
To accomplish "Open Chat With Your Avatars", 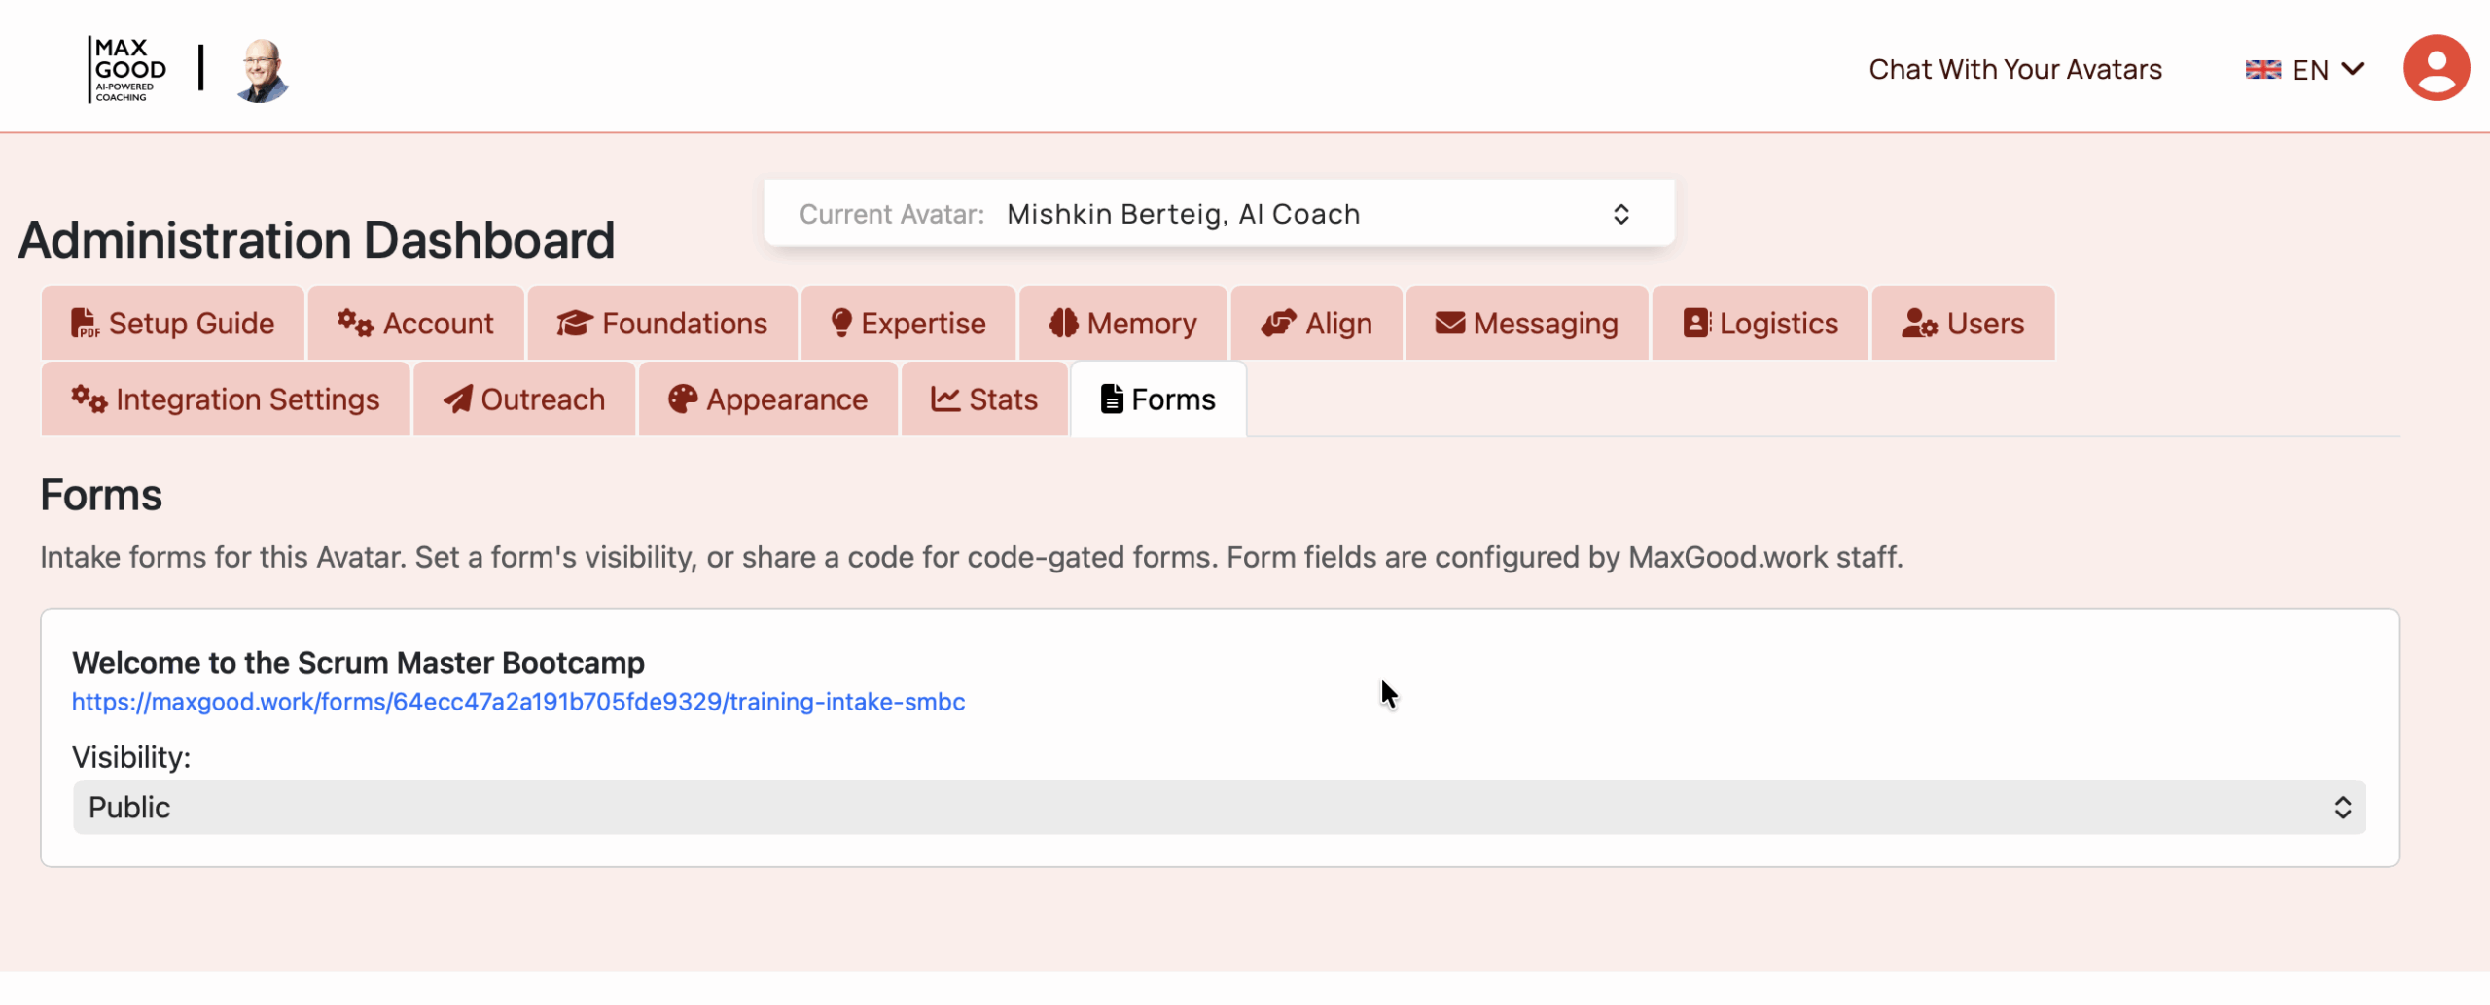I will [x=2014, y=69].
